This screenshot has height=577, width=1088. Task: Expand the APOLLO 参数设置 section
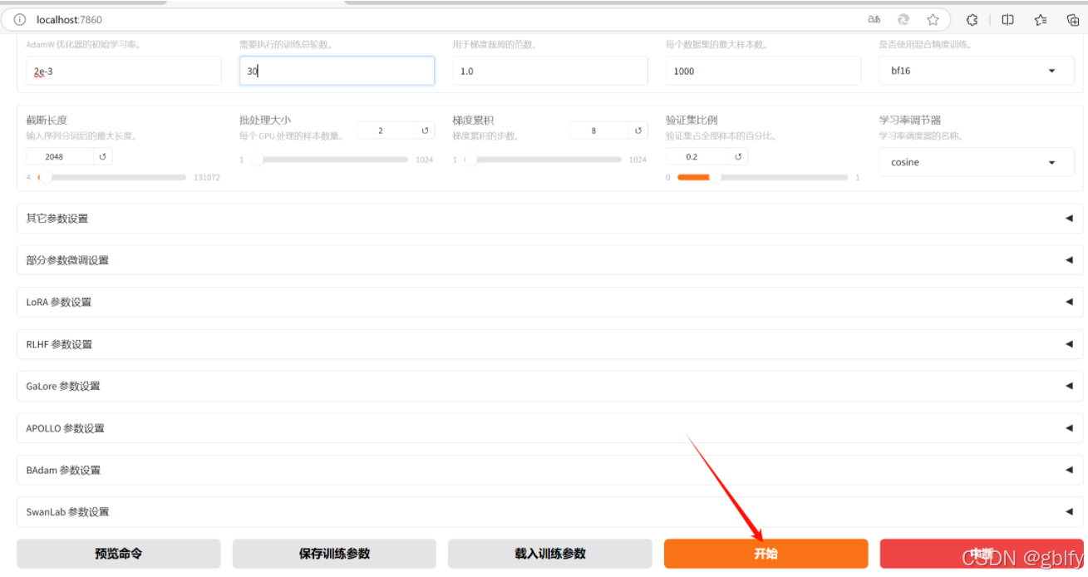point(550,428)
